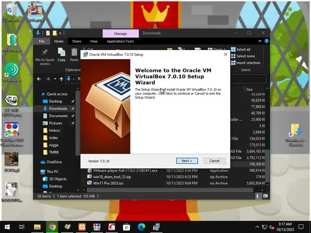Switch to the Home ribbon tab

[59, 41]
